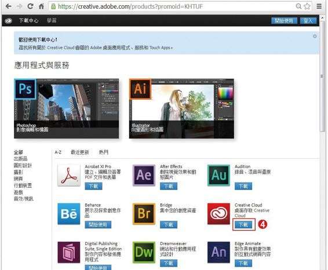
Task: Select 全部 category filter
Action: pyautogui.click(x=19, y=152)
